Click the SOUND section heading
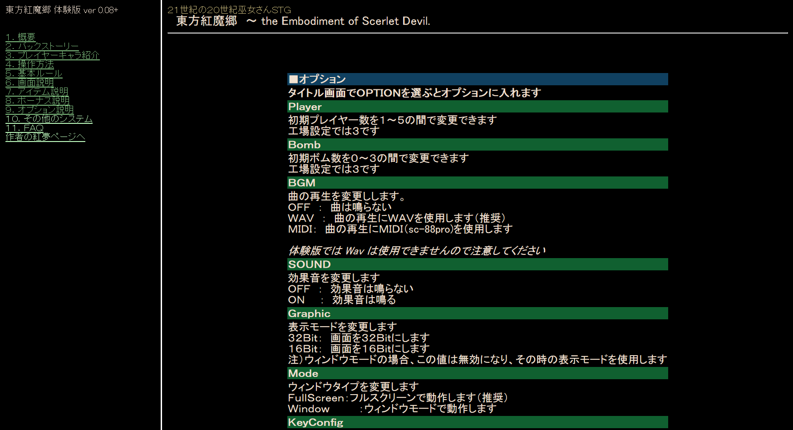The image size is (793, 430). pos(478,264)
